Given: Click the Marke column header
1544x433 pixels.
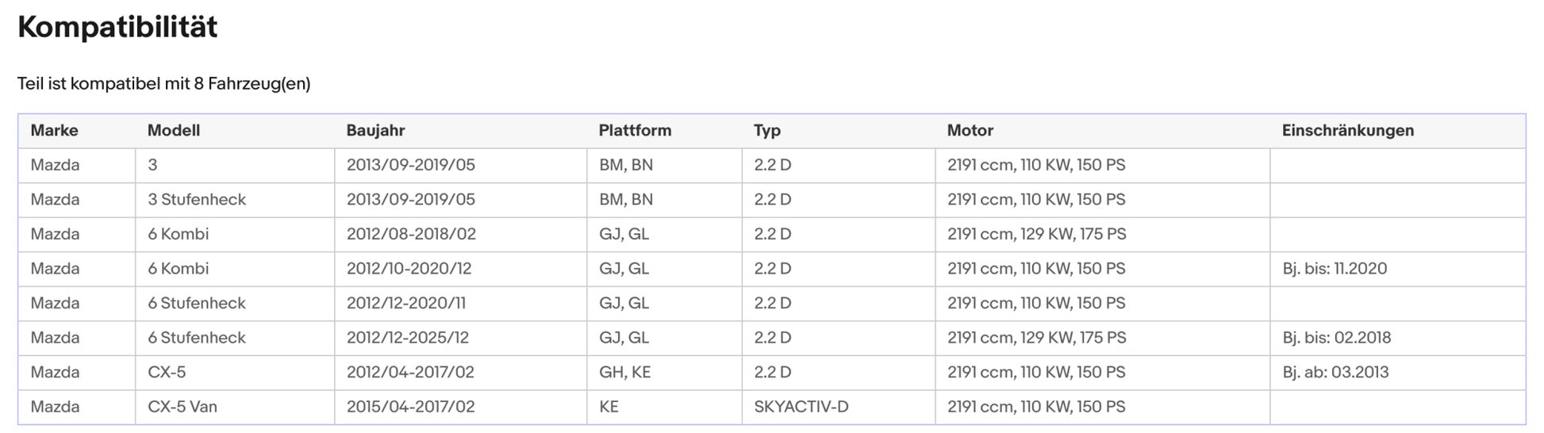Looking at the screenshot, I should (x=54, y=131).
